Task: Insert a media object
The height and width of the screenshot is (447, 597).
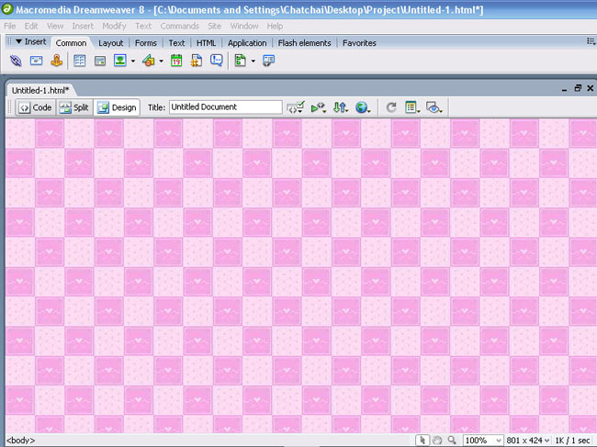Action: (x=149, y=61)
